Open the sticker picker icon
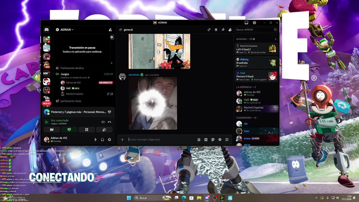 coord(213,139)
